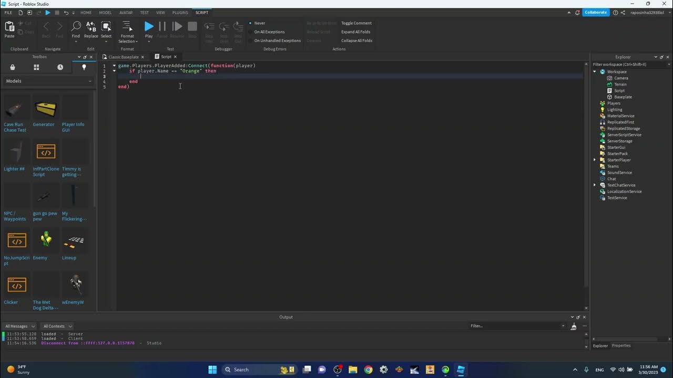Open the Models category dropdown in Toolbox
Viewport: 673px width, 378px height.
pos(48,81)
